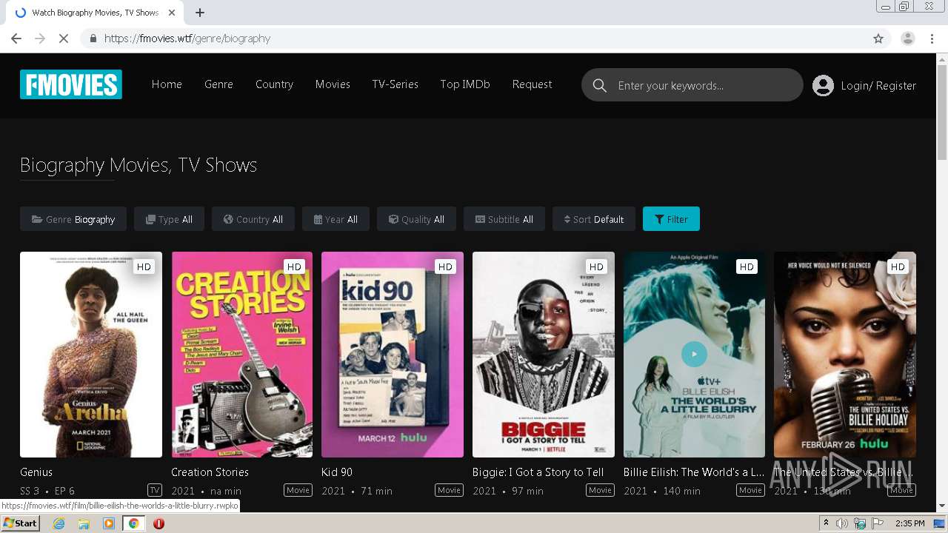Select Movies in navigation
The width and height of the screenshot is (948, 533).
coord(333,84)
